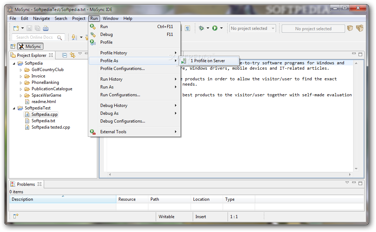Choose Profile Configurations... entry

[x=134, y=69]
